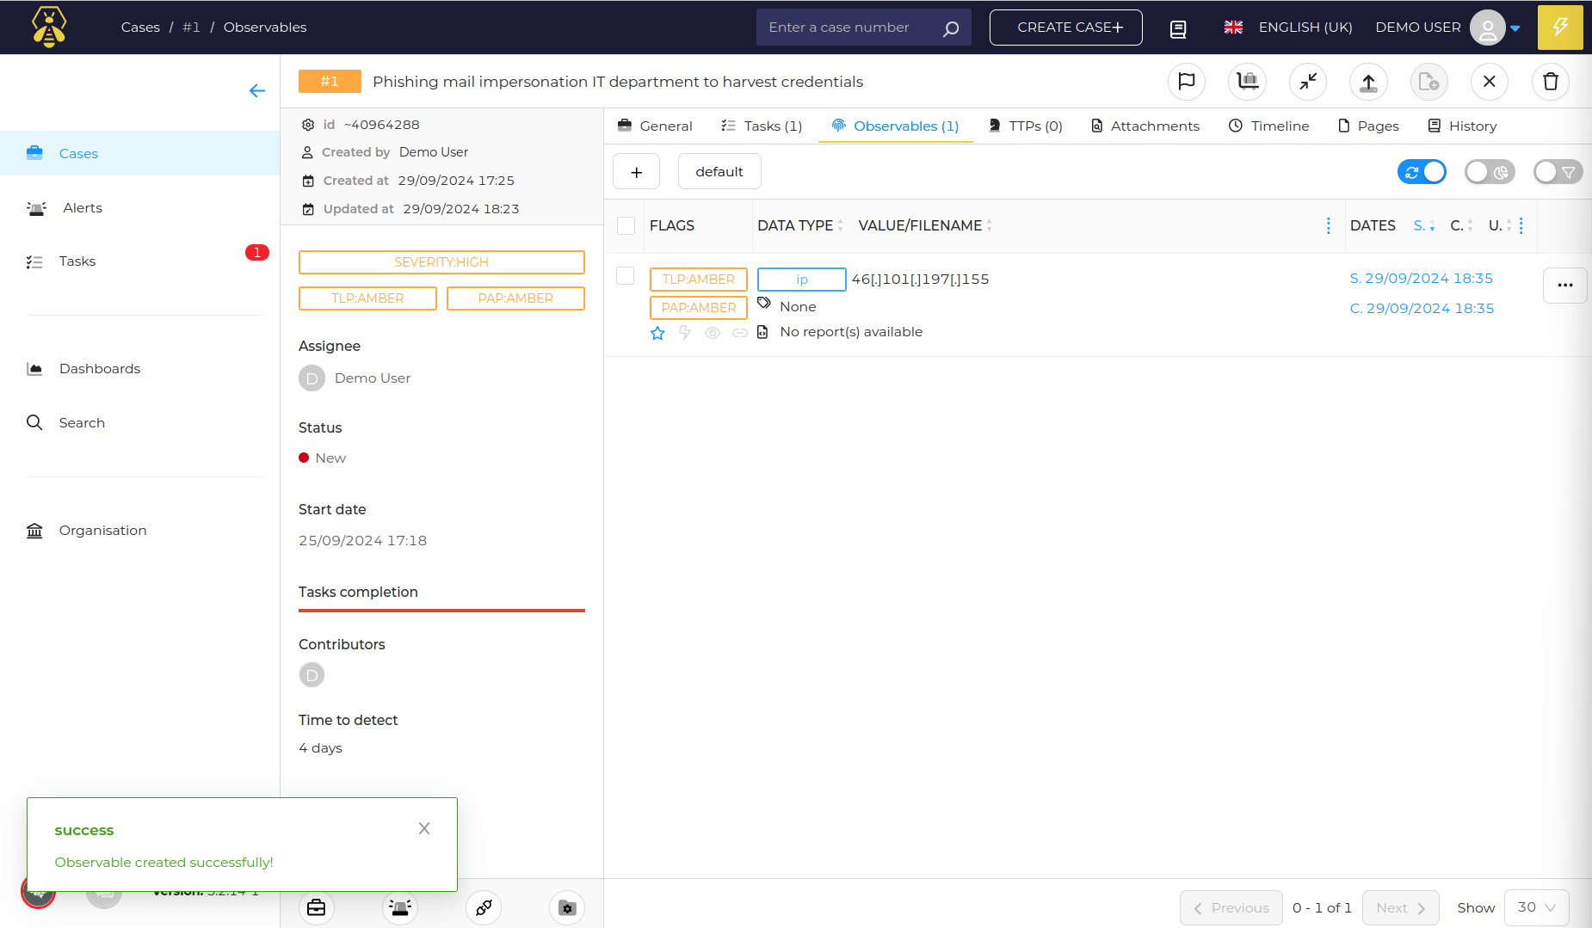
Task: Click the add-file icon in the case header
Action: 1428,82
